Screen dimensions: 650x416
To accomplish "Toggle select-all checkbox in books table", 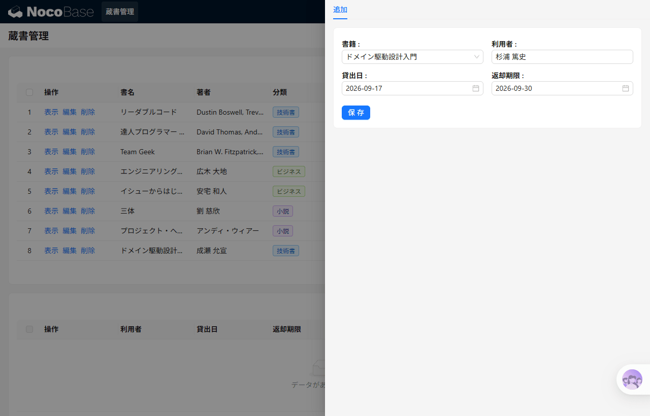I will click(29, 92).
